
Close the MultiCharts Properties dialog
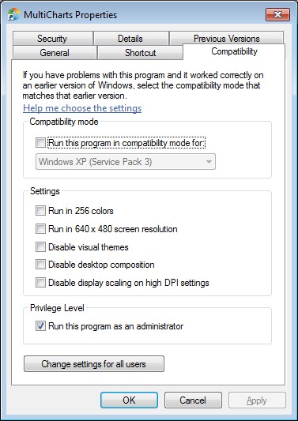(x=277, y=14)
